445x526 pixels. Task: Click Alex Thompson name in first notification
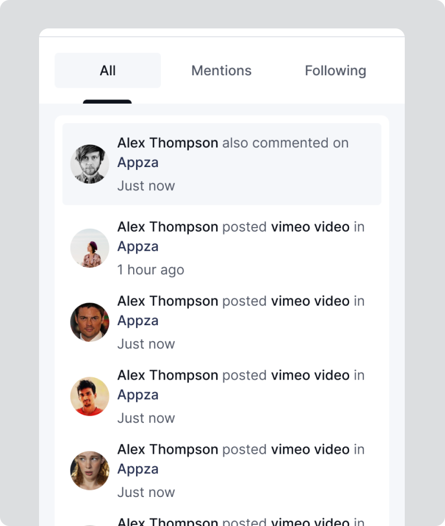(167, 143)
